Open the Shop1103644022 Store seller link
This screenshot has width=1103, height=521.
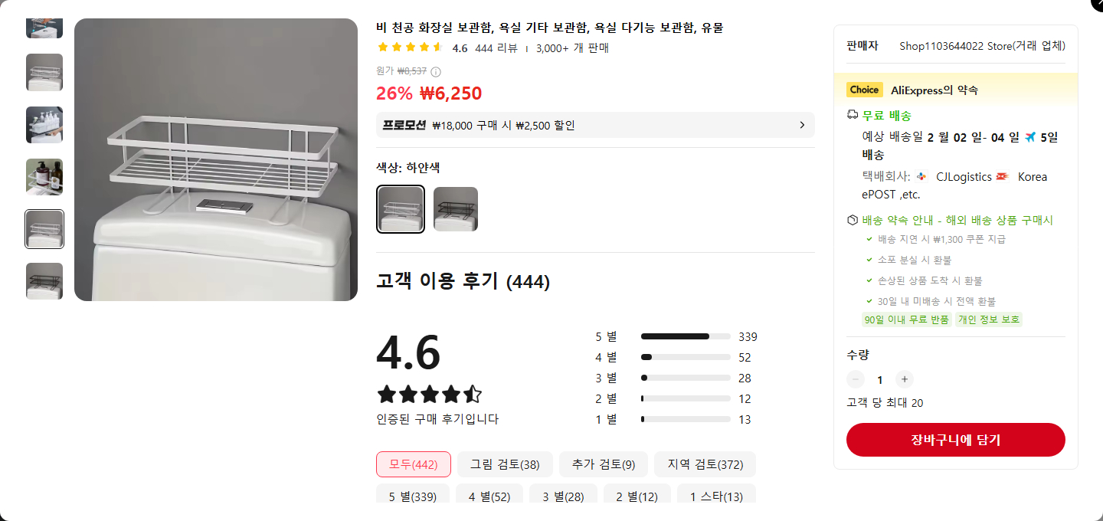pyautogui.click(x=982, y=46)
